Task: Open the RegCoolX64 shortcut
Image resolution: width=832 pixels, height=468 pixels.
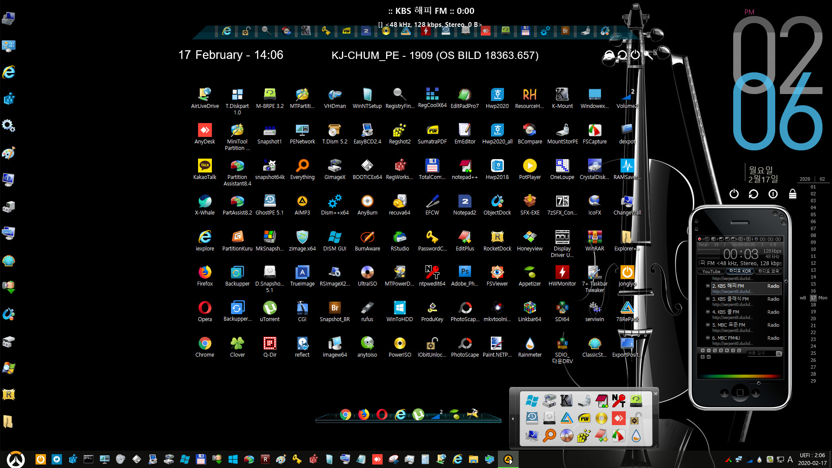Action: pyautogui.click(x=432, y=98)
